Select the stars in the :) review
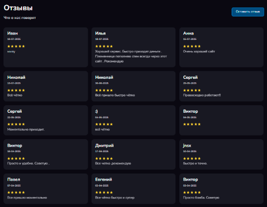Viewport: 267px width, 207px height. [x=104, y=124]
